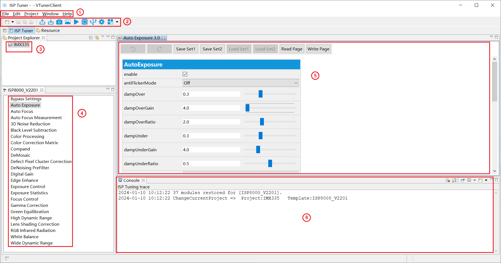
Task: Click the blue gear settings icon
Action: point(102,22)
